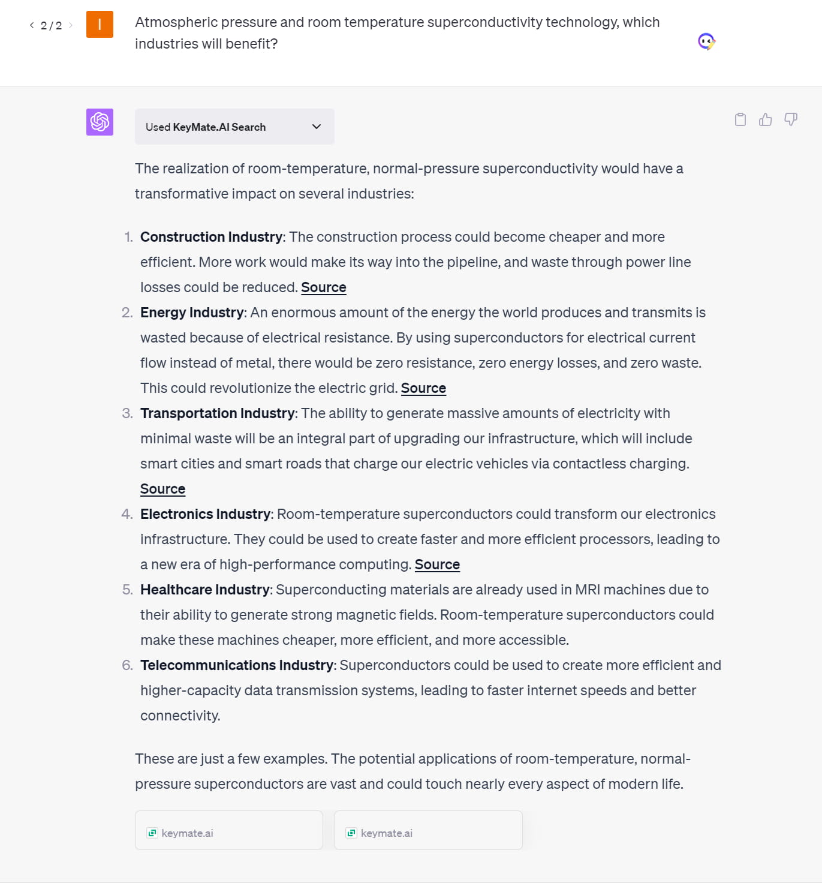Open the Transportation Industry Source link

point(162,489)
